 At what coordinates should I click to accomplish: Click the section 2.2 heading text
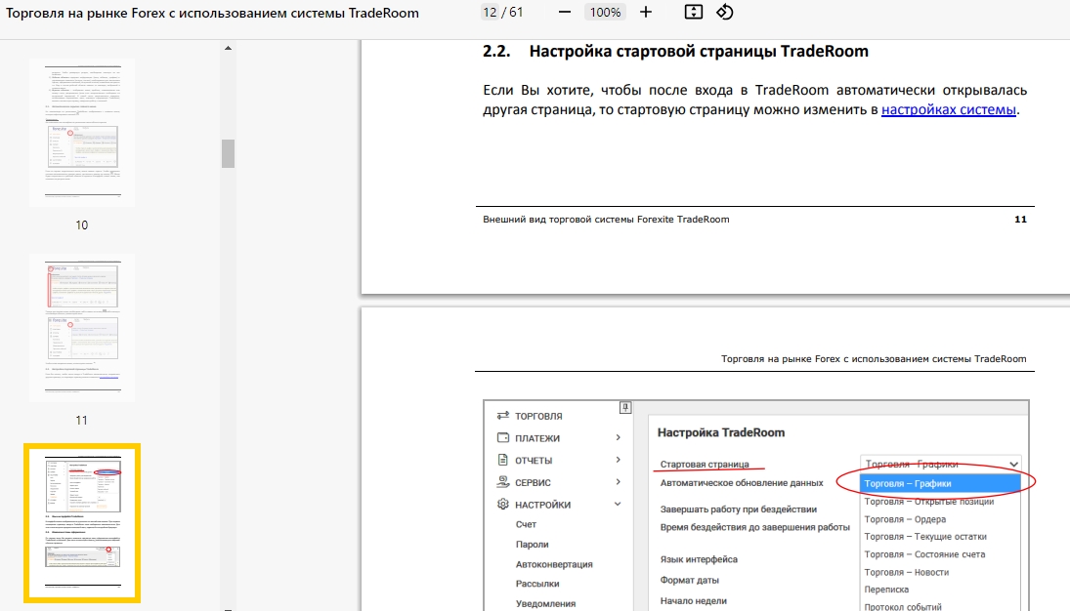[699, 51]
